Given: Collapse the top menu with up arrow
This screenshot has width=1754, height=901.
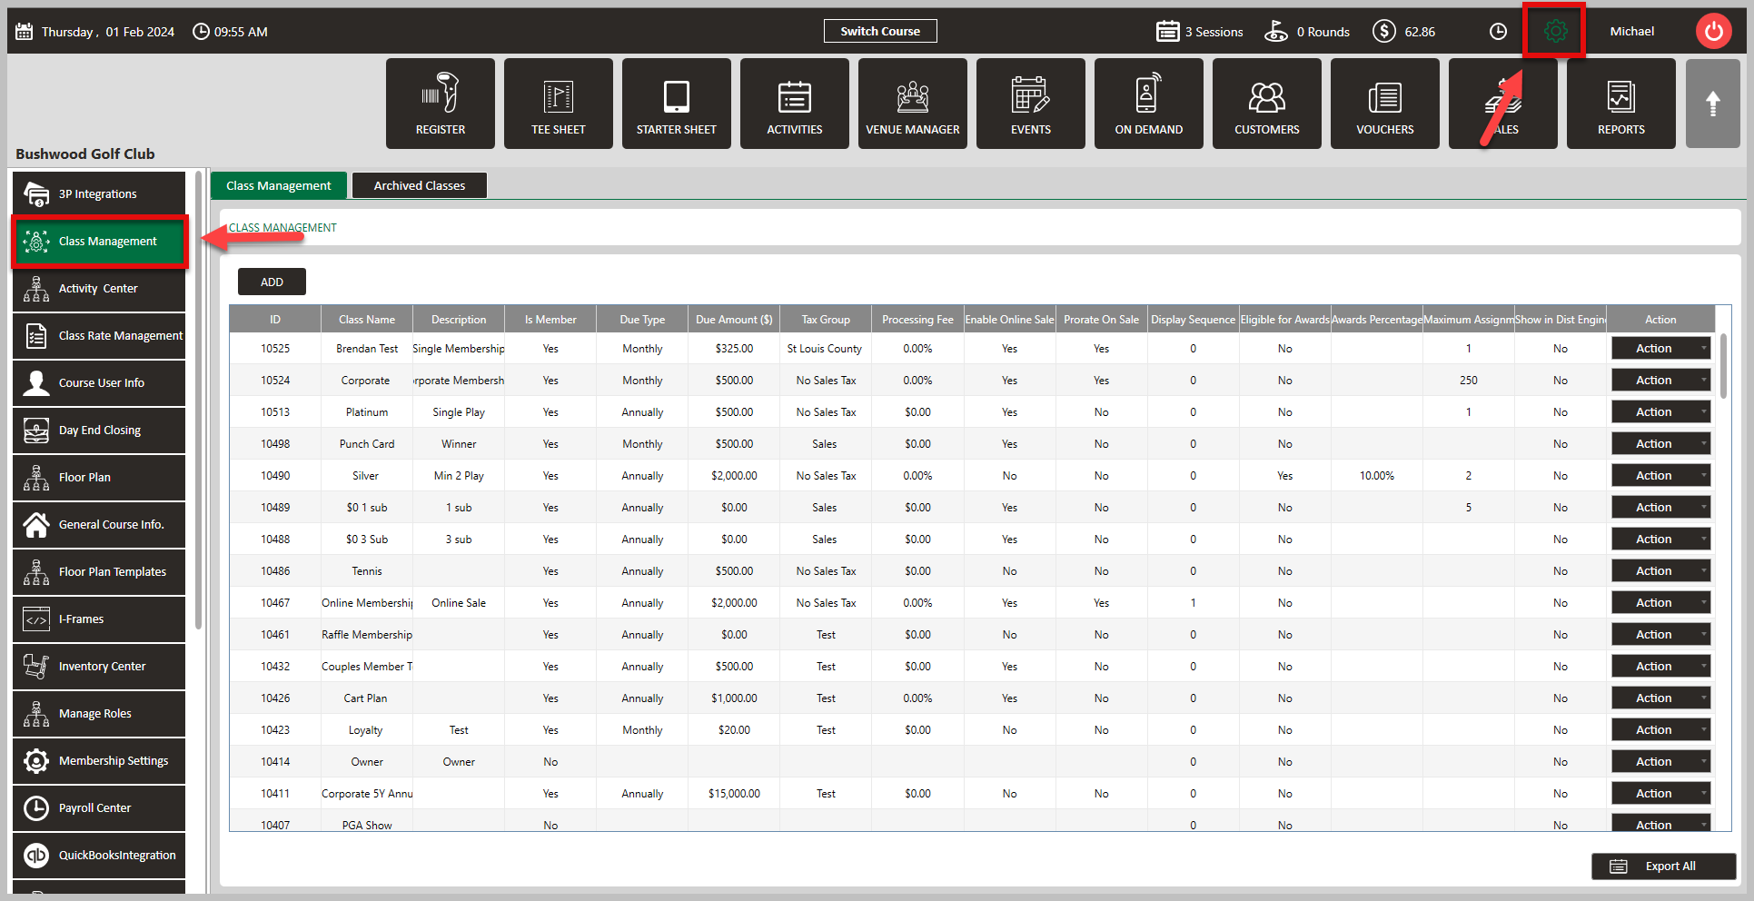Looking at the screenshot, I should pos(1712,104).
